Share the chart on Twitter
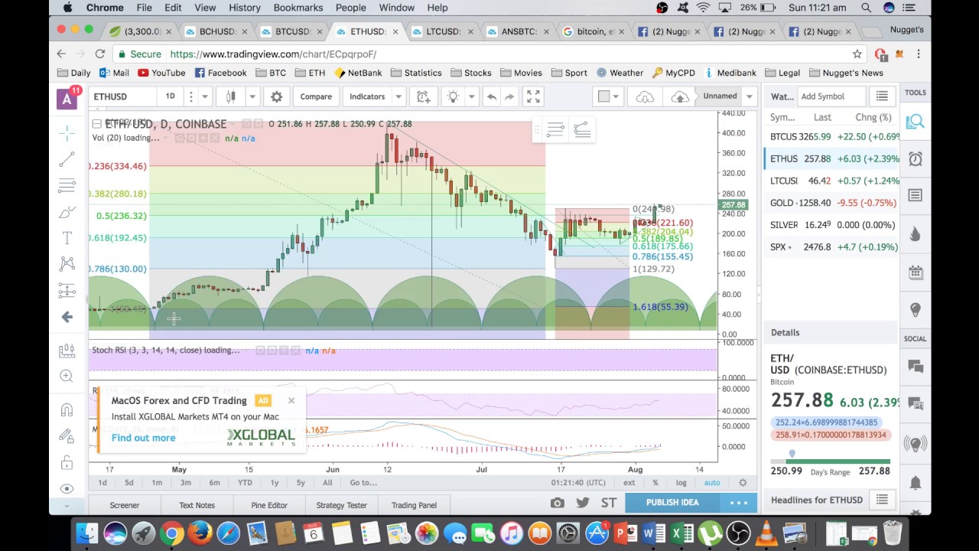 click(x=583, y=503)
